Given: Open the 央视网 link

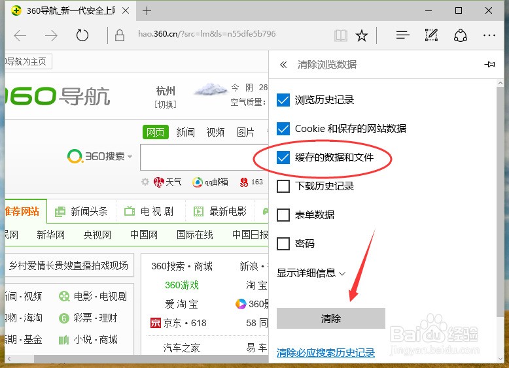Looking at the screenshot, I should click(97, 235).
